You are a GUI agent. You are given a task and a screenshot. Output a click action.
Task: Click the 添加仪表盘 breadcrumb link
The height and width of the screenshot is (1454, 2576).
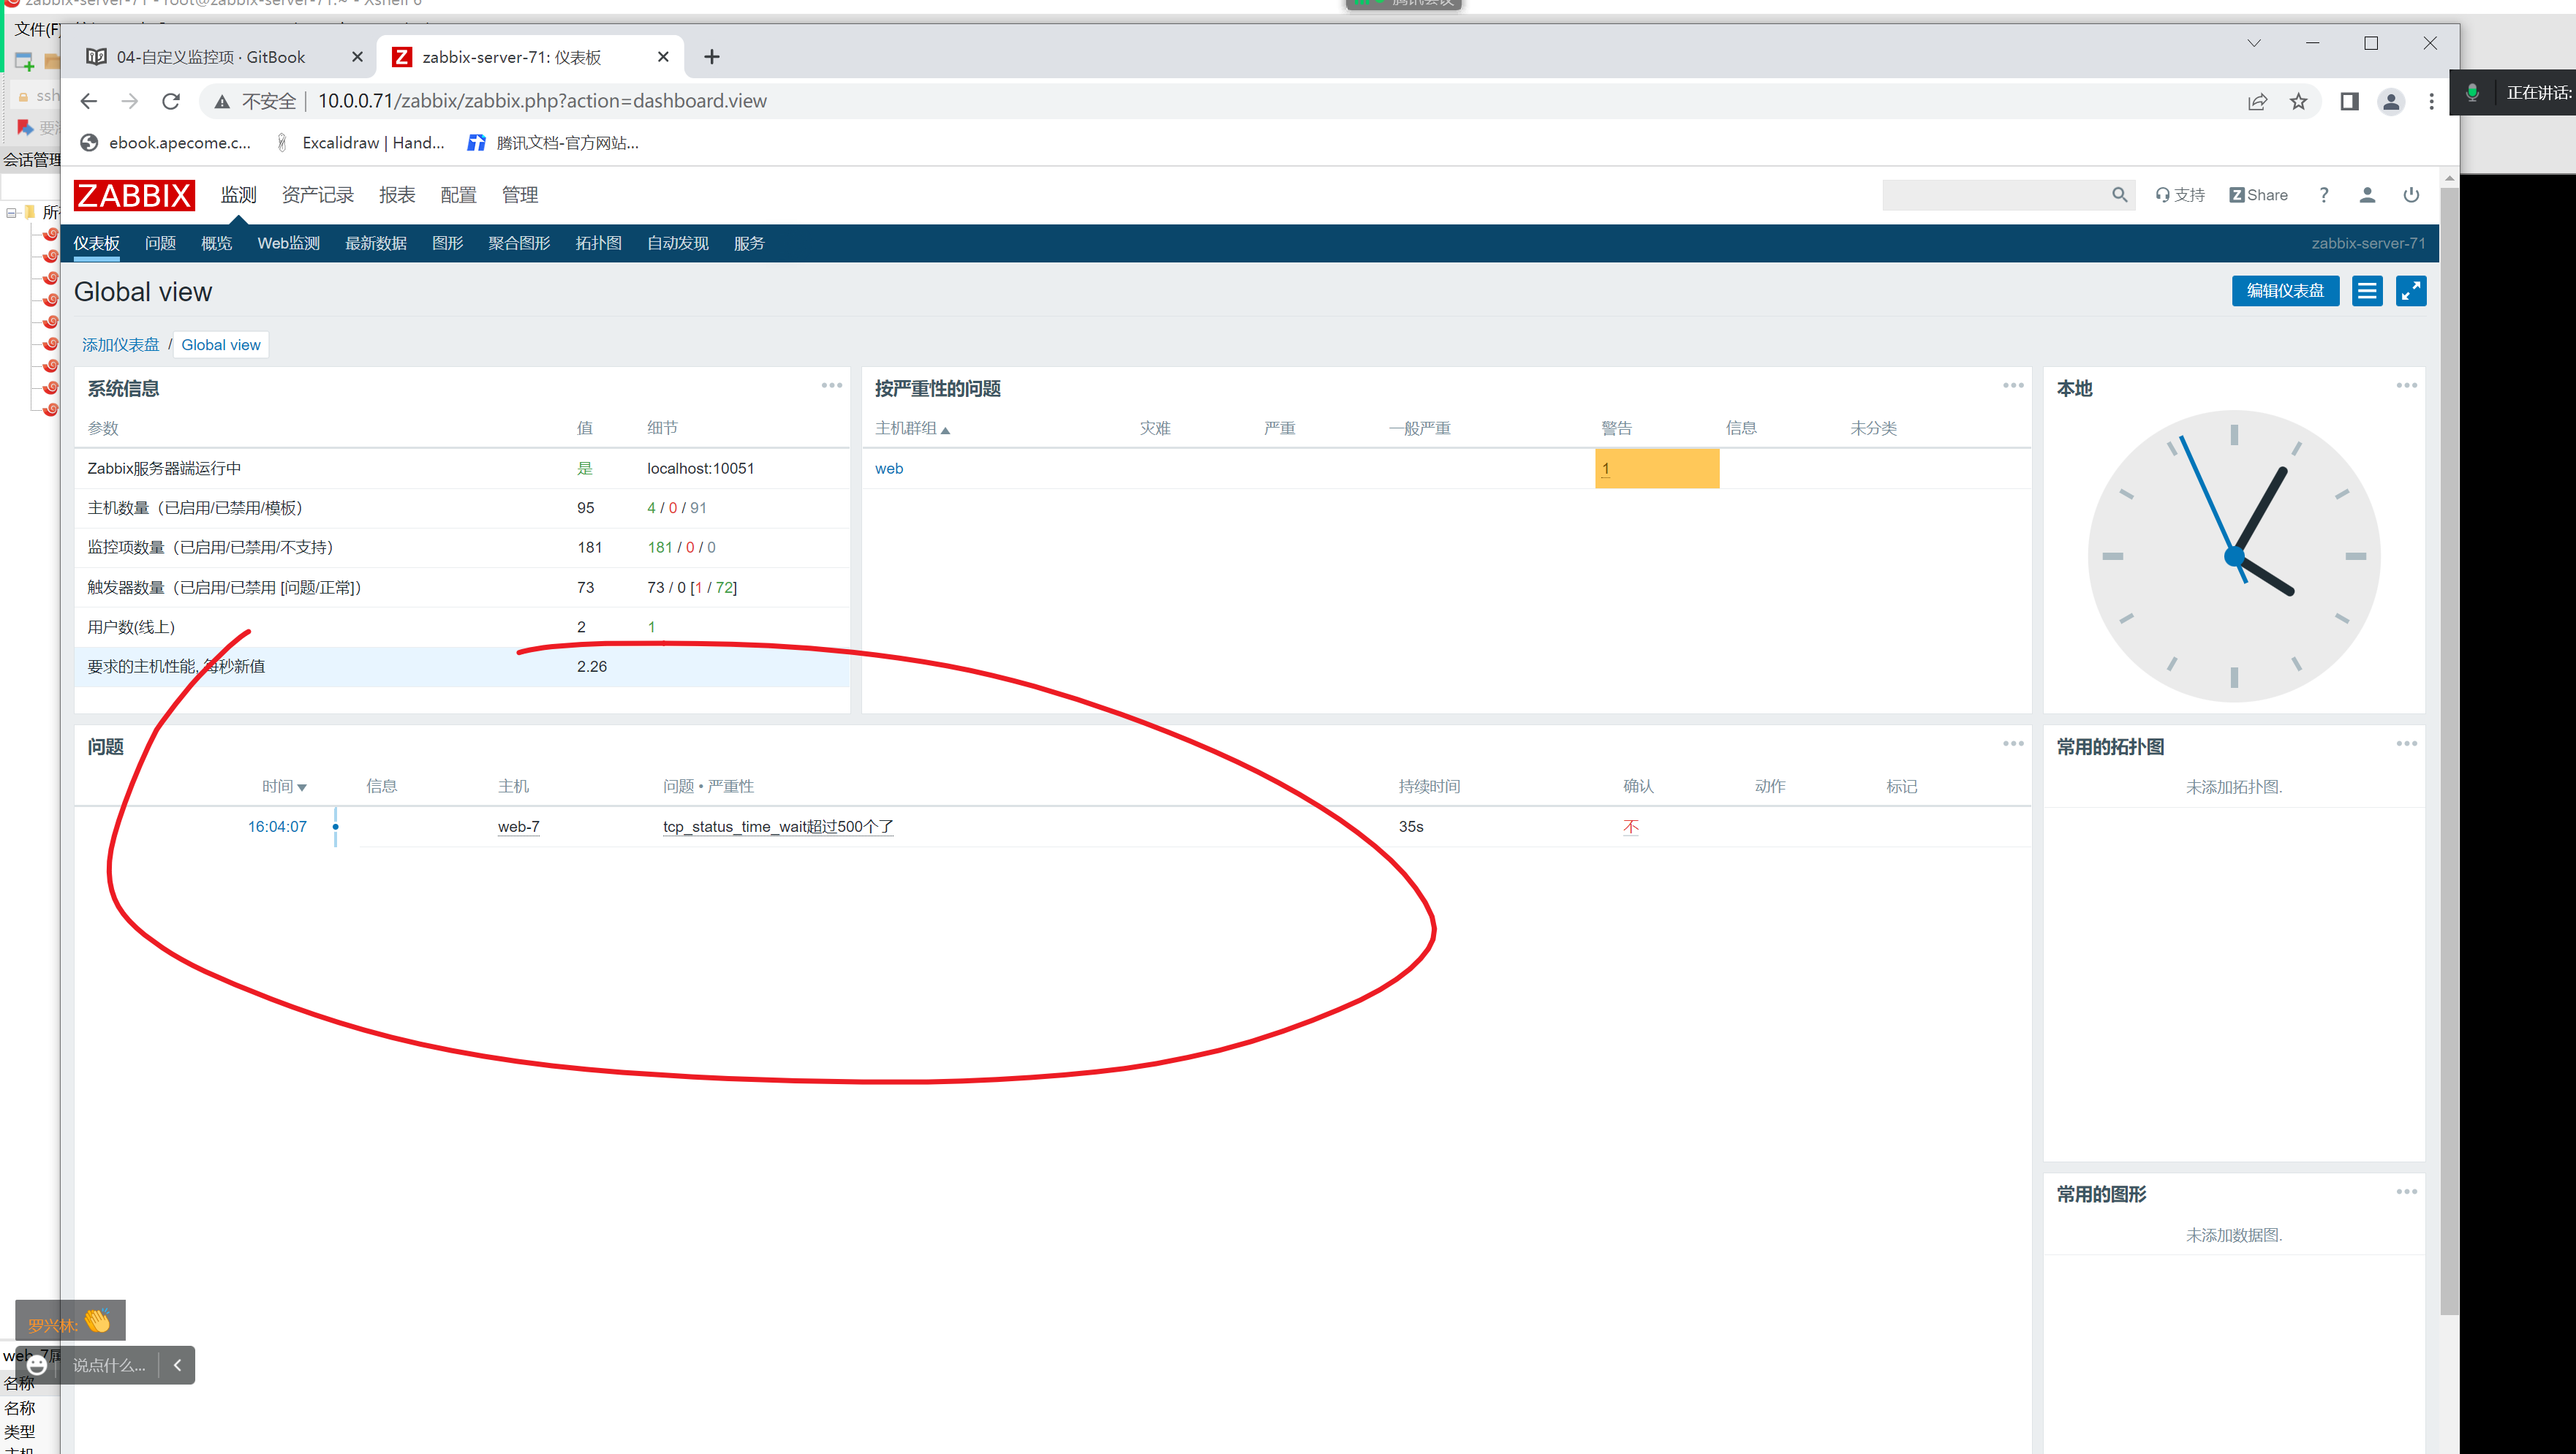click(x=120, y=345)
